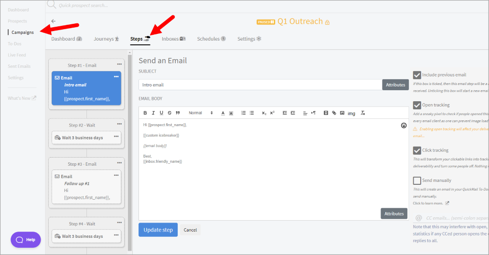Insert a bulleted list
The height and width of the screenshot is (255, 489).
(252, 113)
